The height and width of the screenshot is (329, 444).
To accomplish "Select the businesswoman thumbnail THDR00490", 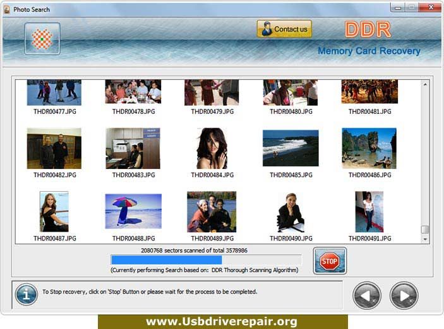I will tap(291, 212).
